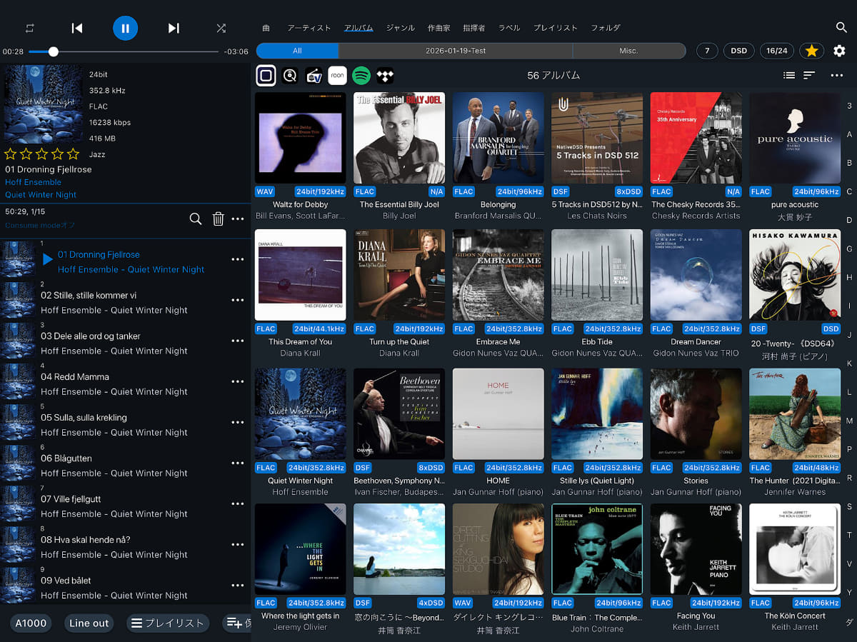Jump to letter G in index
The width and height of the screenshot is (857, 642).
[x=849, y=249]
